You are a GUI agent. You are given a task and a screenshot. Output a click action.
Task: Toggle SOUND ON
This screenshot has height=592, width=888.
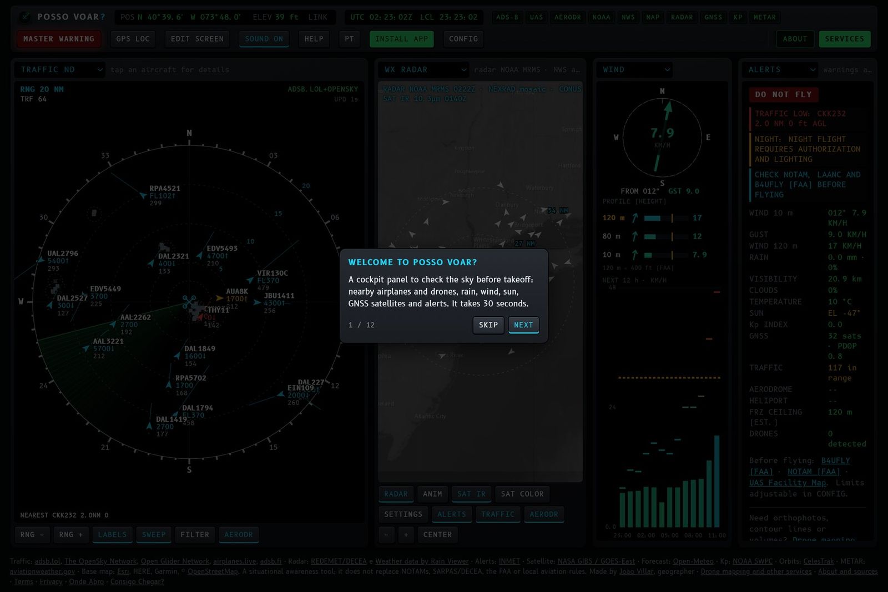pos(264,39)
